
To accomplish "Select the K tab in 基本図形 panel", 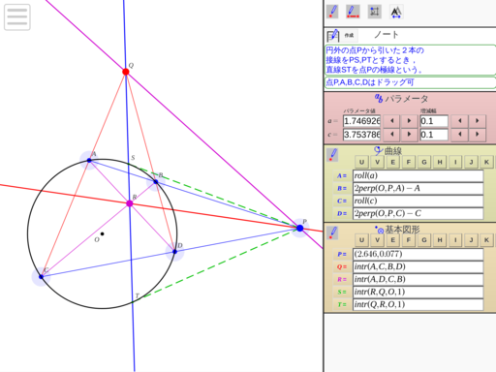I will tap(486, 240).
